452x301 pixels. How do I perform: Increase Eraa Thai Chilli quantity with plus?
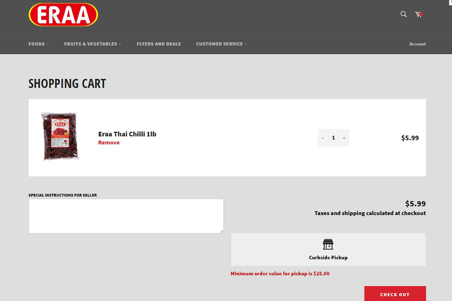coord(344,138)
